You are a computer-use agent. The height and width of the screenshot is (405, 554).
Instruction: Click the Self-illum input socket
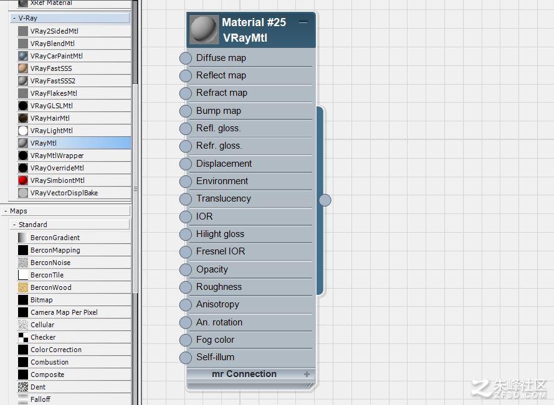coord(186,357)
